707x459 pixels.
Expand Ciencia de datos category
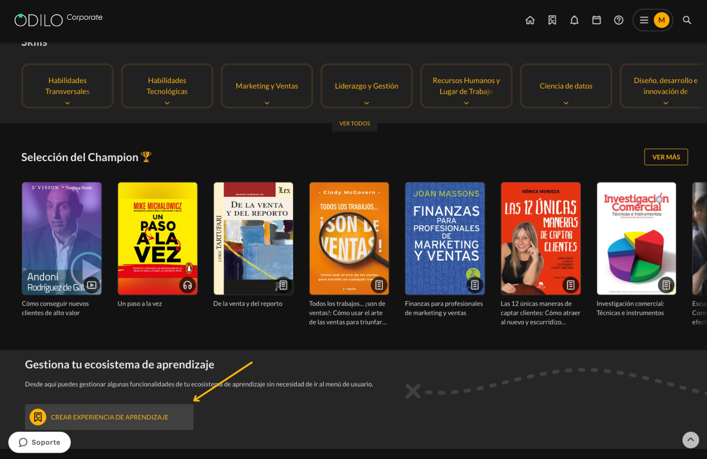(x=566, y=86)
